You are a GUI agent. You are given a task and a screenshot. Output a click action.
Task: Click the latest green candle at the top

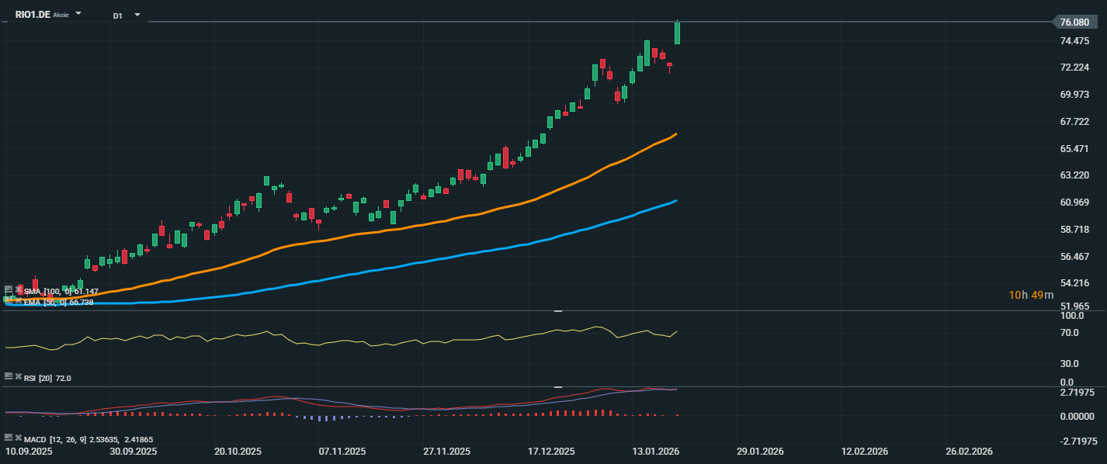(678, 33)
